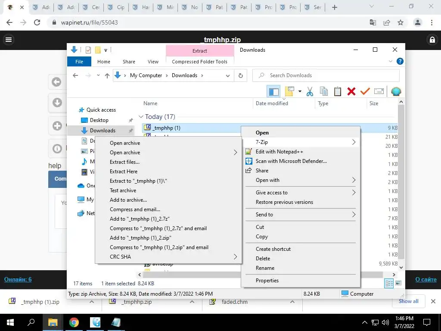
Task: Open recent locations dropdown arrow
Action: pos(98,75)
